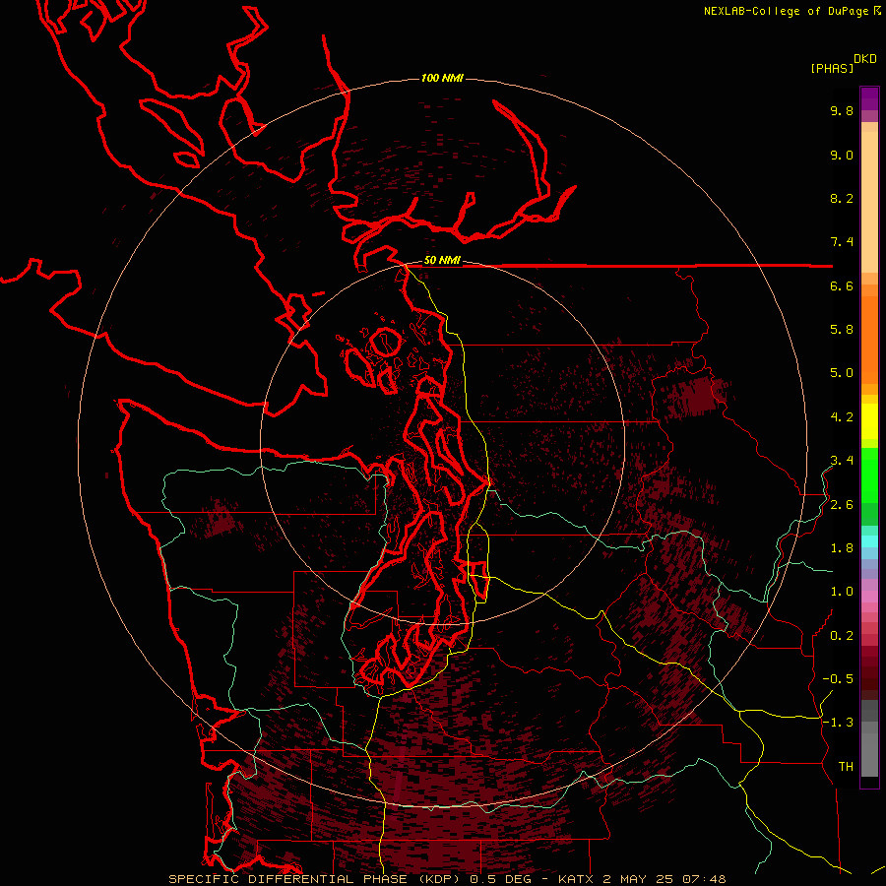Select the 9.8 value on the legend
Viewport: 886px width, 886px height.
point(842,110)
